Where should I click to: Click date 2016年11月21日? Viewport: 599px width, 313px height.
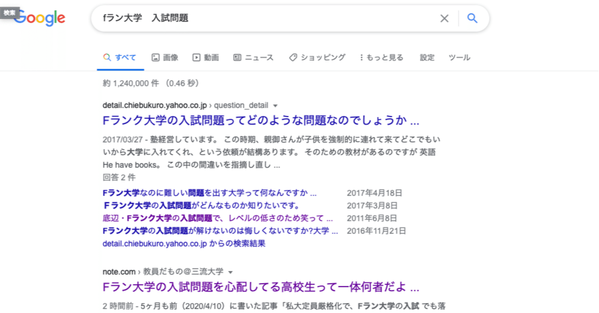376,231
